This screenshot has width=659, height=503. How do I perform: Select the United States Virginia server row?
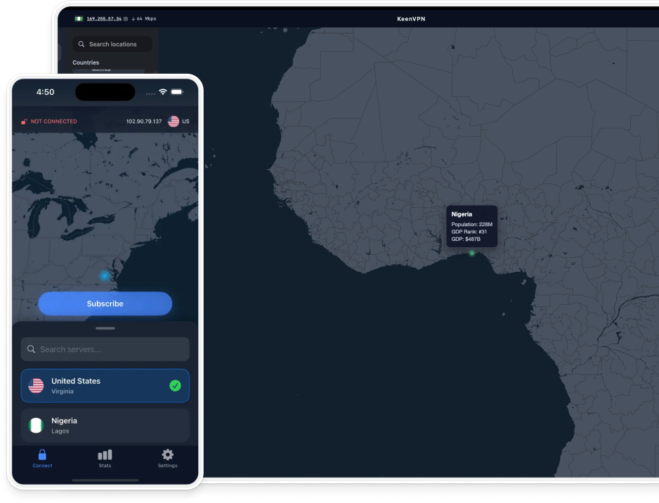[105, 386]
